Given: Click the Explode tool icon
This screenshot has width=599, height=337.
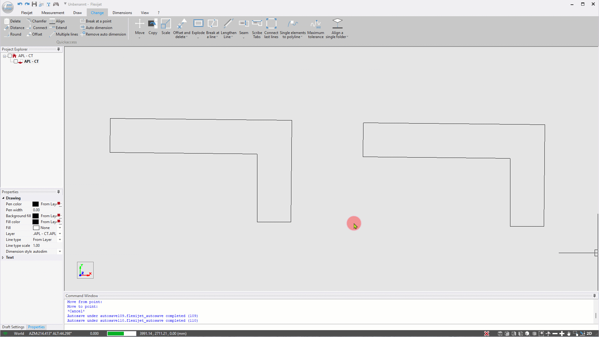Looking at the screenshot, I should click(x=198, y=24).
